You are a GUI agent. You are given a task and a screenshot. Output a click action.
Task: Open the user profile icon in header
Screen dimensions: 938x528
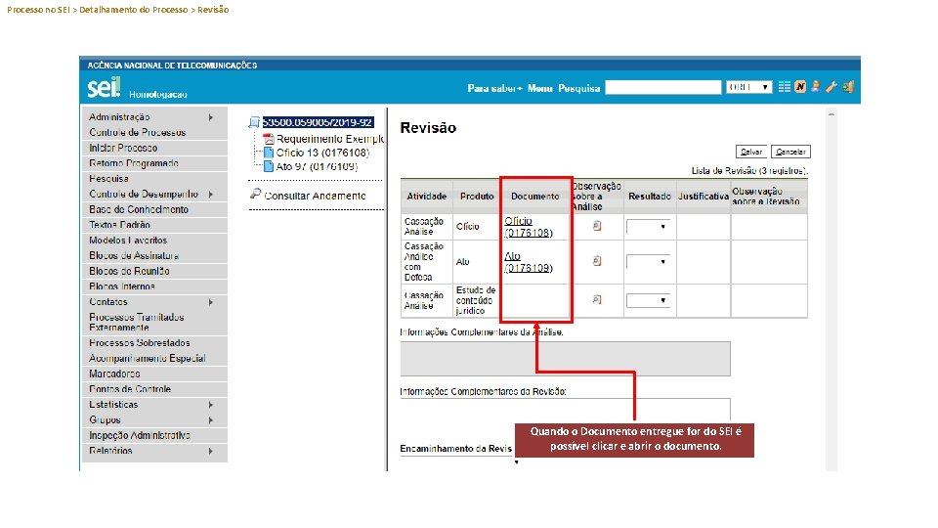tap(815, 87)
